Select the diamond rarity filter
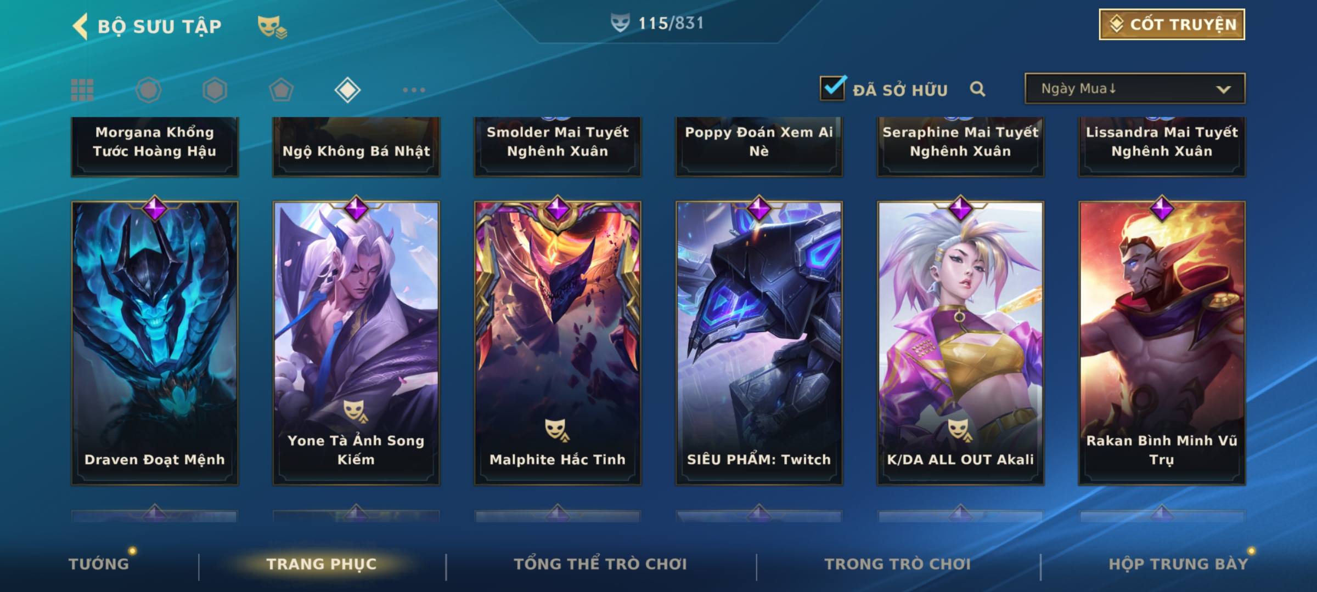This screenshot has height=592, width=1317. [347, 90]
